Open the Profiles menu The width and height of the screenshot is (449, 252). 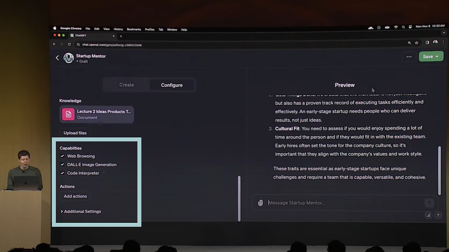(x=150, y=29)
